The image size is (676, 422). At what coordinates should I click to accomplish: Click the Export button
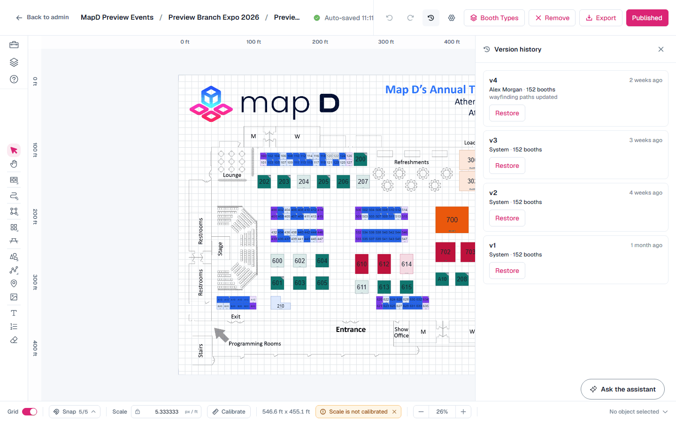[601, 18]
